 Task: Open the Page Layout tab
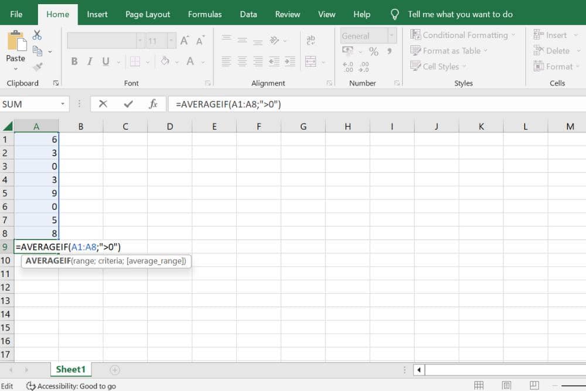(x=148, y=14)
